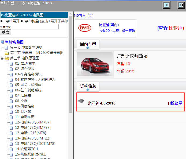Click the scrollbar up arrow in left panel

pos(70,14)
